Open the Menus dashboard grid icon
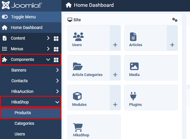The image size is (190, 139). coord(56,49)
